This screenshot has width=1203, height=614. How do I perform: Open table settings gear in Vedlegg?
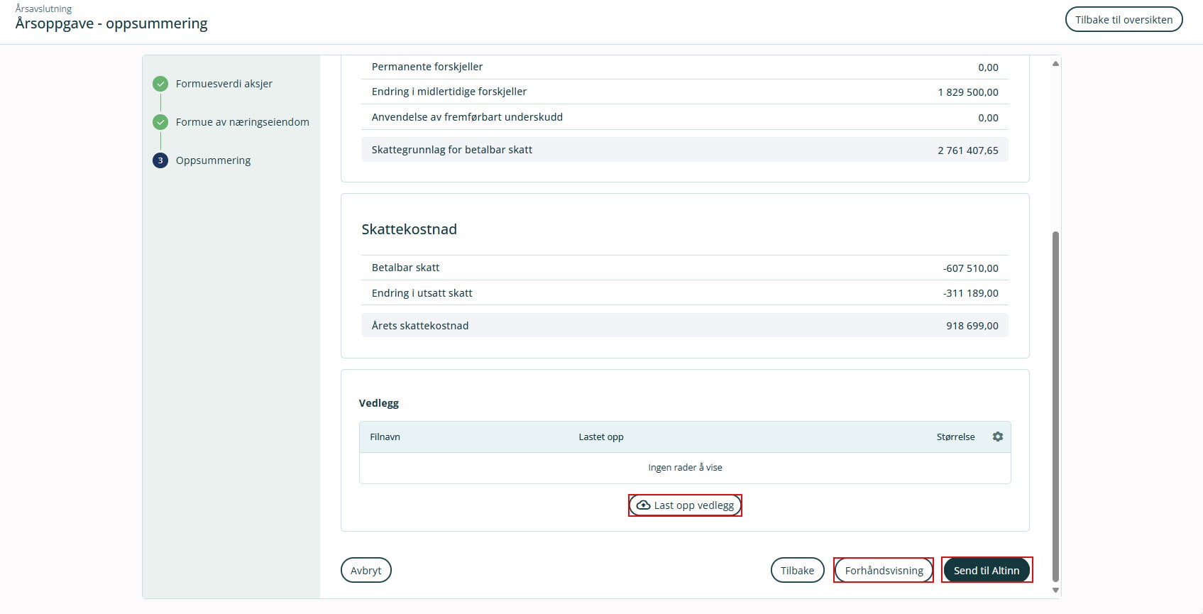997,437
